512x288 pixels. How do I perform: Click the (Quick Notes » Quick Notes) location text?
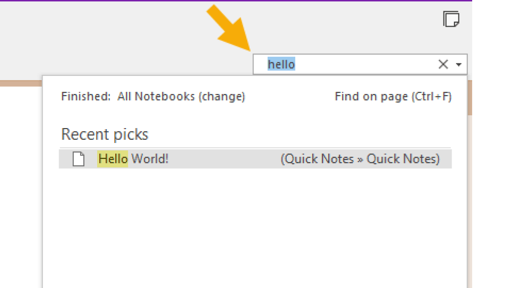coord(360,159)
